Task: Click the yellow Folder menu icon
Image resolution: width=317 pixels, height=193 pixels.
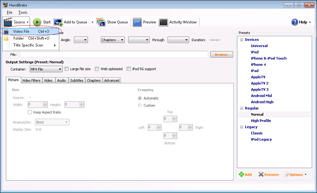Action: 6,38
